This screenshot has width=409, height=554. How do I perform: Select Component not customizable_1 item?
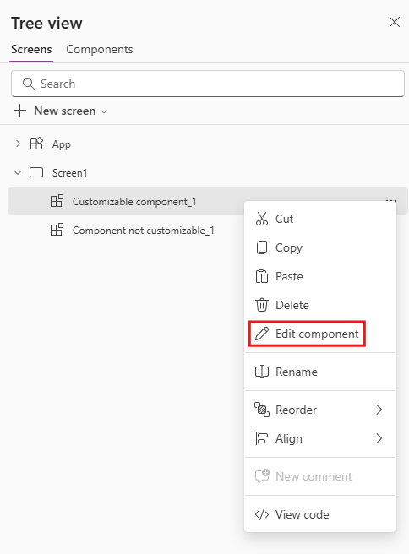[143, 231]
